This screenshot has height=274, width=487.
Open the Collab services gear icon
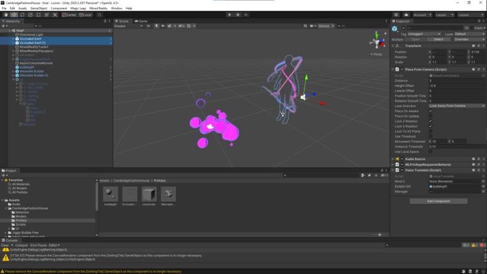coord(396,15)
